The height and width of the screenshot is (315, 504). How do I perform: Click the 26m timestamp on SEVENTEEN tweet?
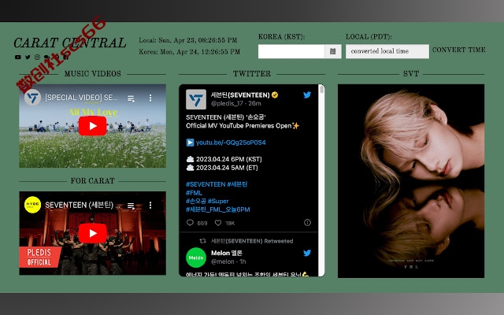click(254, 103)
